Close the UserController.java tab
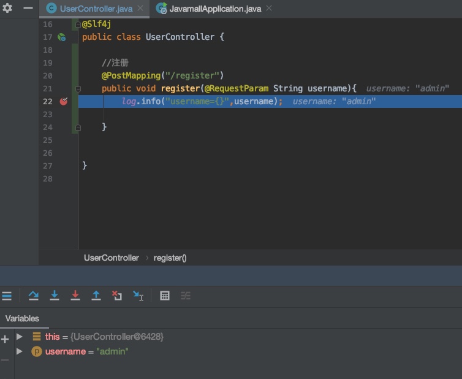 (x=140, y=9)
